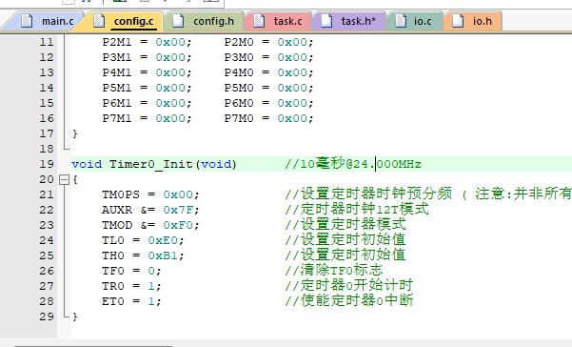
Task: Click line number 11 in the gutter
Action: 47,42
